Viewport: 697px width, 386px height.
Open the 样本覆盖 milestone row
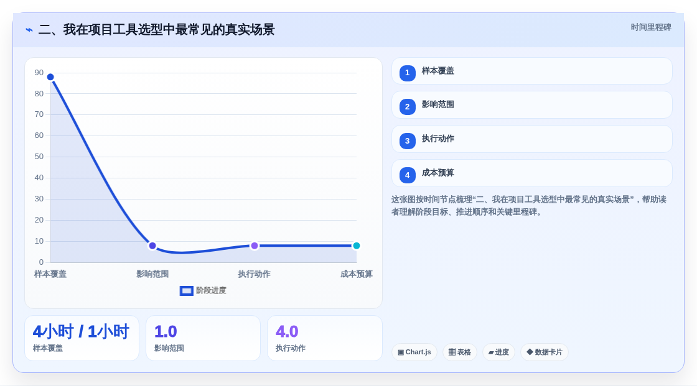coord(531,71)
